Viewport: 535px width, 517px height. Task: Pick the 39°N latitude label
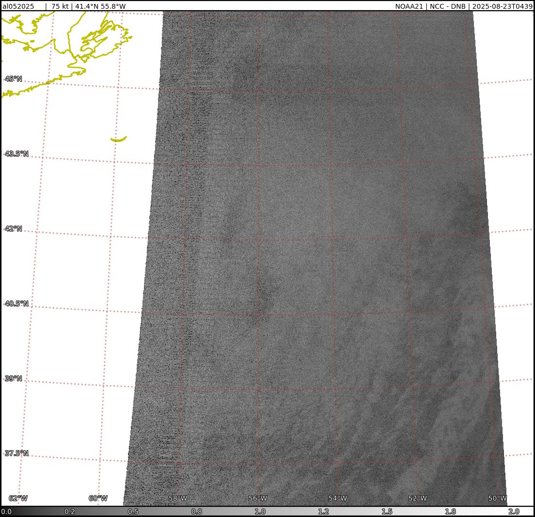click(13, 378)
